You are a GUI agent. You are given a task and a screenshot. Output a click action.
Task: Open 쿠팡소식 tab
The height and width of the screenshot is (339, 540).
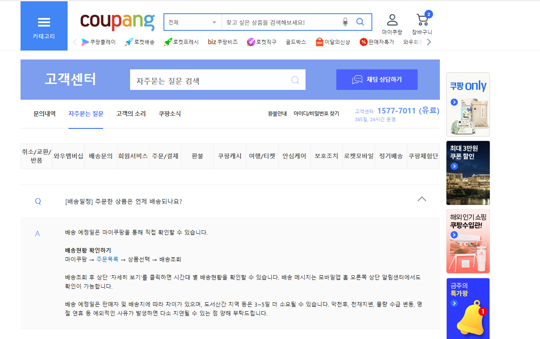coord(170,113)
